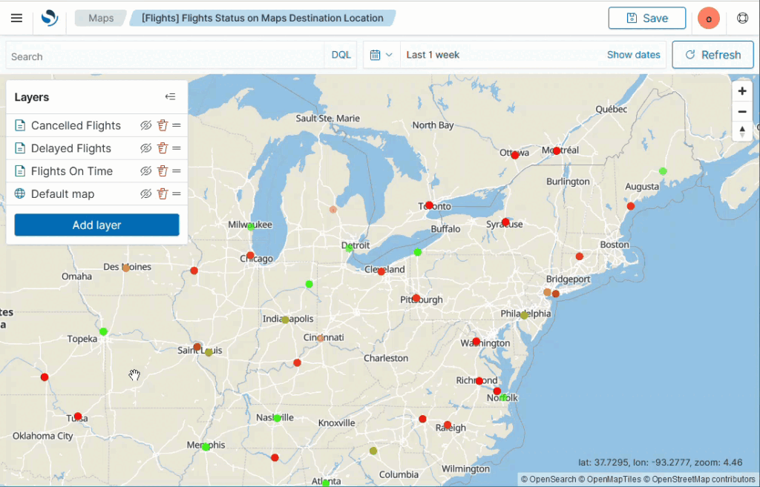Delete the Cancelled Flights layer
Viewport: 760px width, 487px height.
click(x=163, y=125)
